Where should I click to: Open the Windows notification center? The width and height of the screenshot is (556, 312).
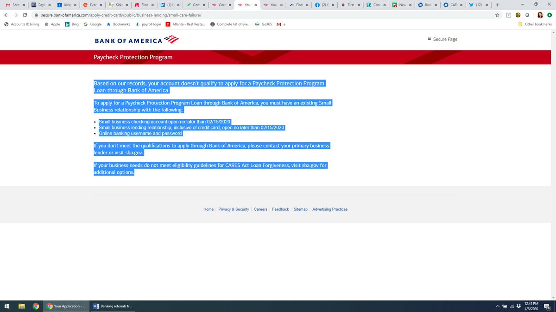pyautogui.click(x=547, y=306)
